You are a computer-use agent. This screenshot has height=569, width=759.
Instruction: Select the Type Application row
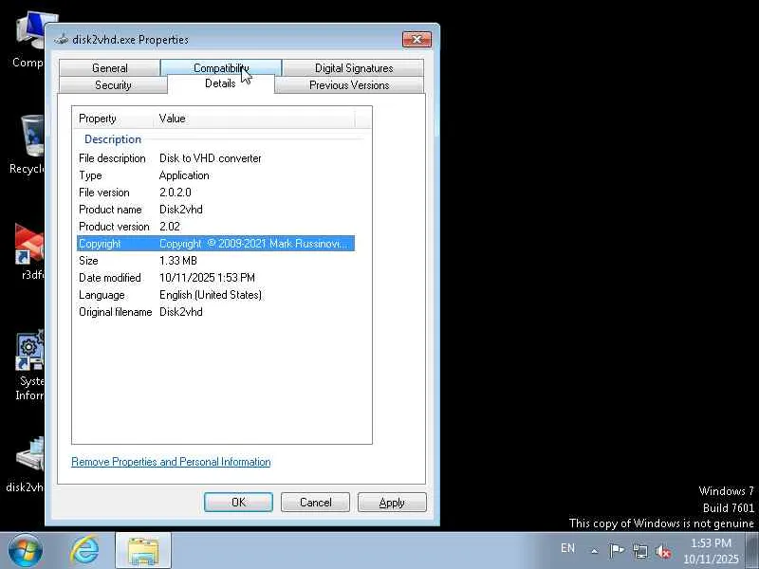(215, 175)
